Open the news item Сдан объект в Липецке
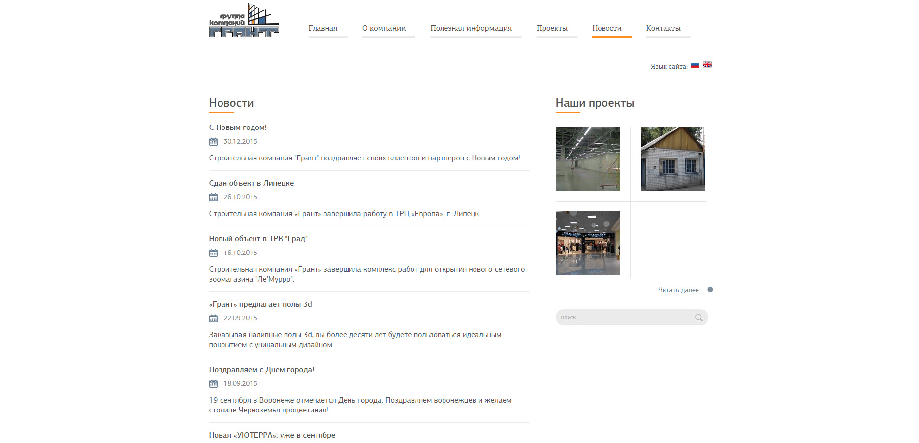 pyautogui.click(x=252, y=183)
